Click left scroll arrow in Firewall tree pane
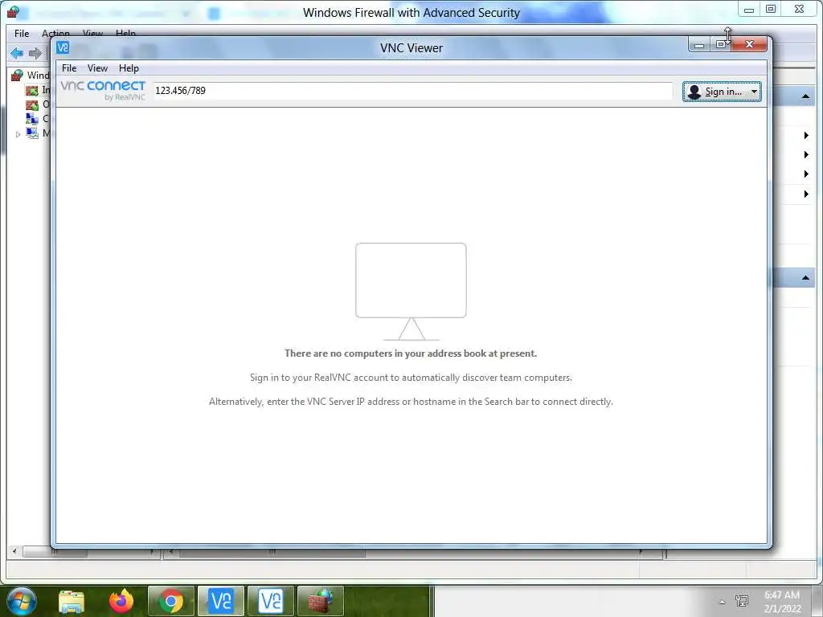The width and height of the screenshot is (823, 617). 14,551
